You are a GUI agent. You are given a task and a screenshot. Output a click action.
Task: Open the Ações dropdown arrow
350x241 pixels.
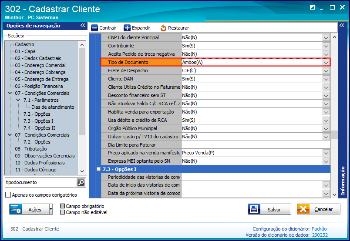(x=51, y=209)
